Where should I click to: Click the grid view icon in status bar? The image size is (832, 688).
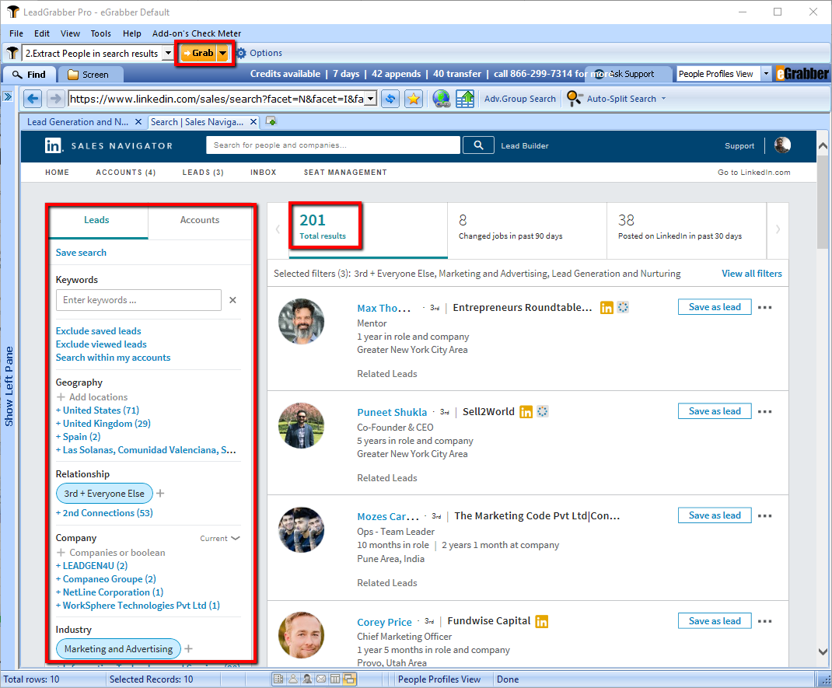coord(278,679)
